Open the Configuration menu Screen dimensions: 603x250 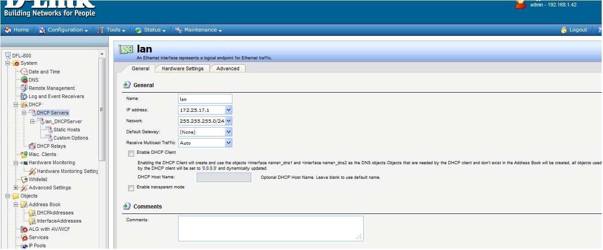click(63, 30)
